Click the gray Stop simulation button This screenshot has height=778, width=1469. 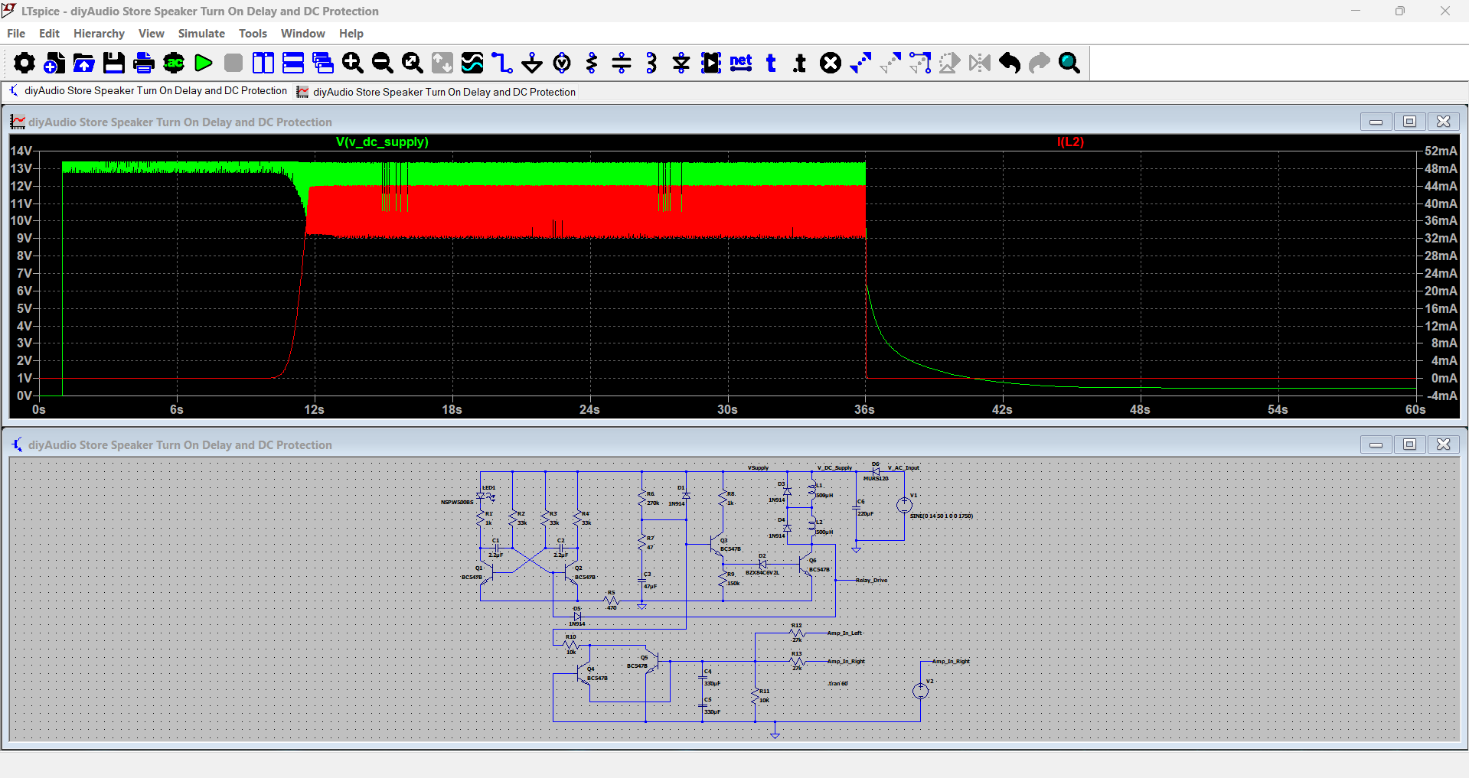point(233,63)
